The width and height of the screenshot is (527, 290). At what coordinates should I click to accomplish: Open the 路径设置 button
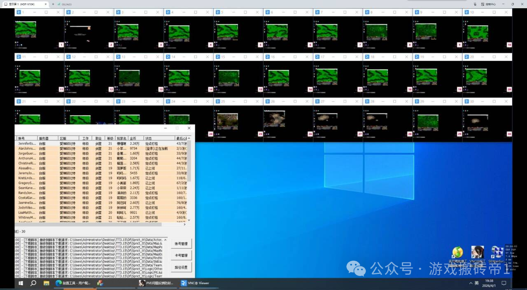tap(181, 267)
